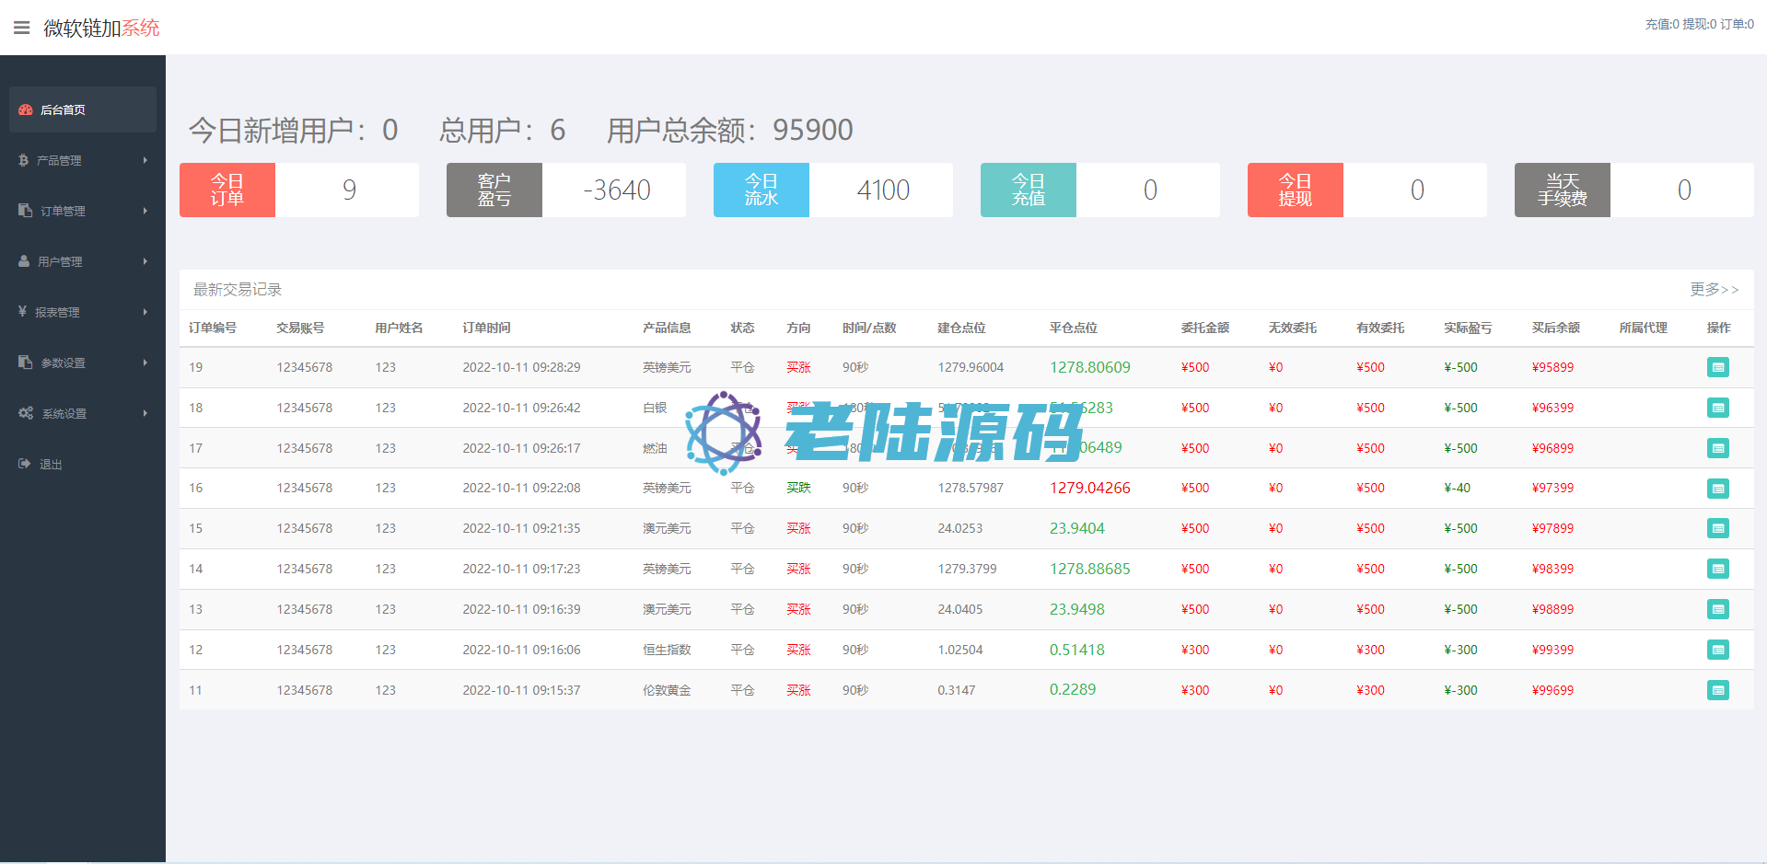The width and height of the screenshot is (1767, 864).
Task: Expand the 参数设置 submenu arrow
Action: pos(145,363)
